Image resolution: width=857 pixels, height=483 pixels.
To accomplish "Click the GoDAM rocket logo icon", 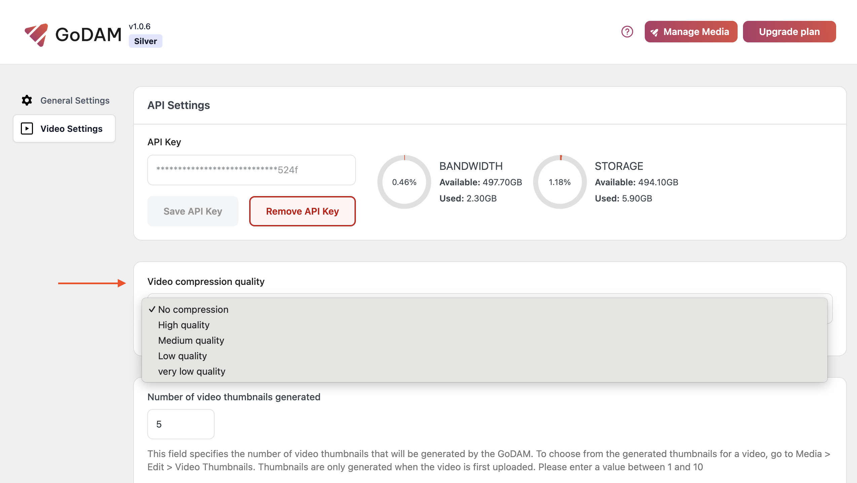I will pos(36,35).
